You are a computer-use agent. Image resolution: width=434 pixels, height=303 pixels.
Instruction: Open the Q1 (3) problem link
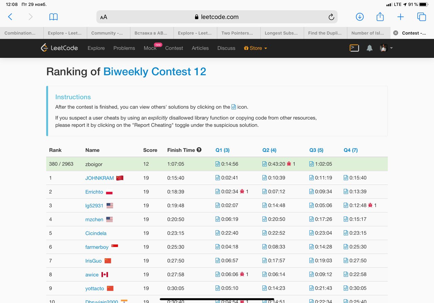[x=222, y=150]
